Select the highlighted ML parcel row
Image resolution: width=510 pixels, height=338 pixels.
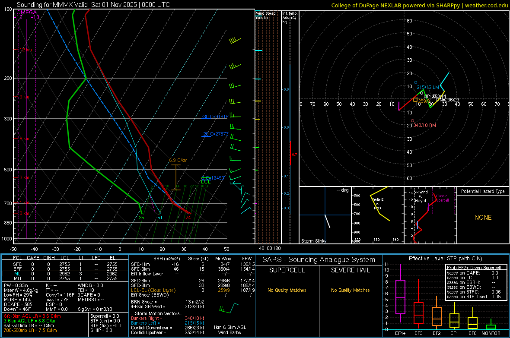coord(65,274)
